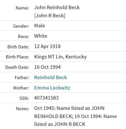Screen dimensions: 126x129
Task: Click the Mother: field label
Action: click(21, 88)
